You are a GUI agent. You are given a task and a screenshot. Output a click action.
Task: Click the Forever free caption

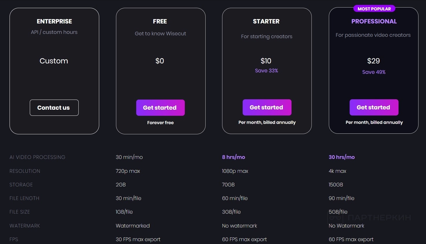pos(160,123)
